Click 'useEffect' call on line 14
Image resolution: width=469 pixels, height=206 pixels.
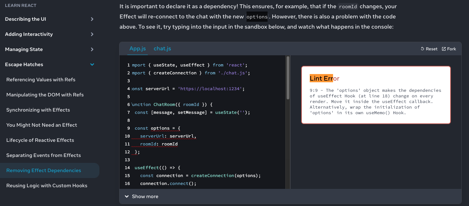(x=147, y=168)
